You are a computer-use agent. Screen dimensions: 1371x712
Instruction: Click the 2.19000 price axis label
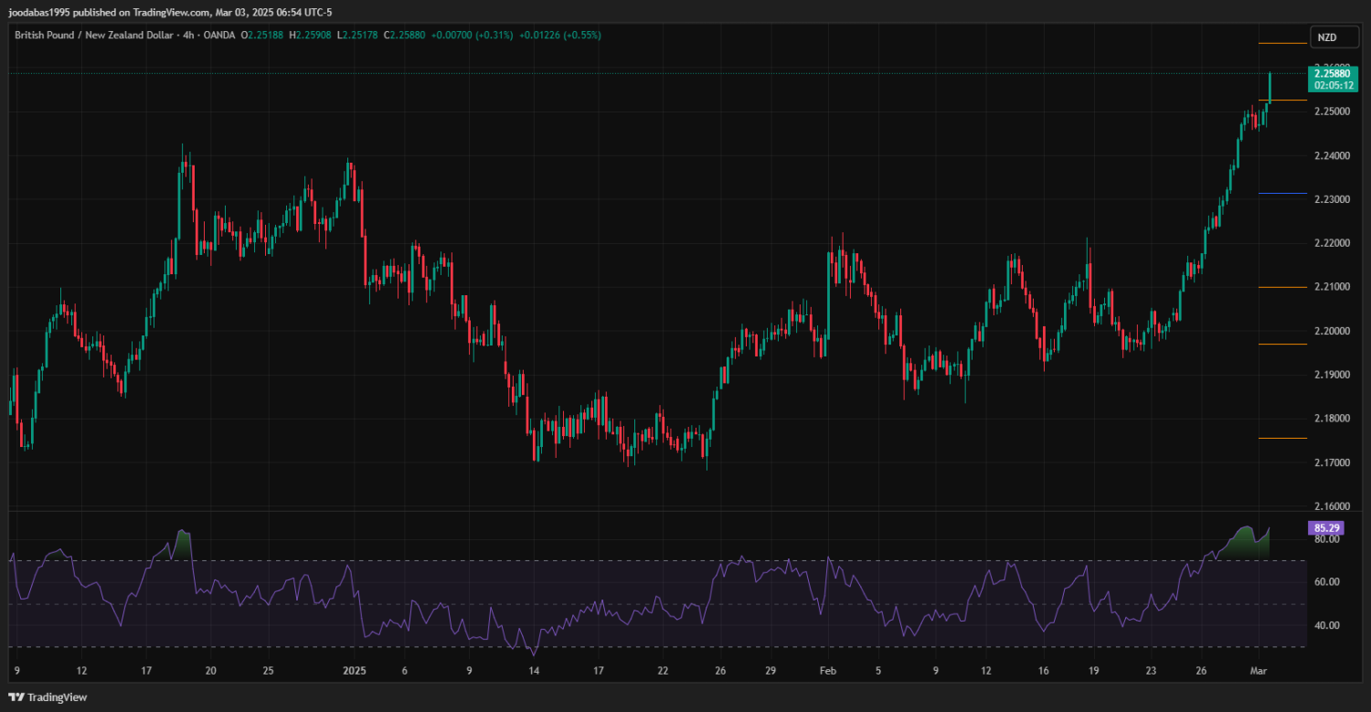(x=1332, y=375)
